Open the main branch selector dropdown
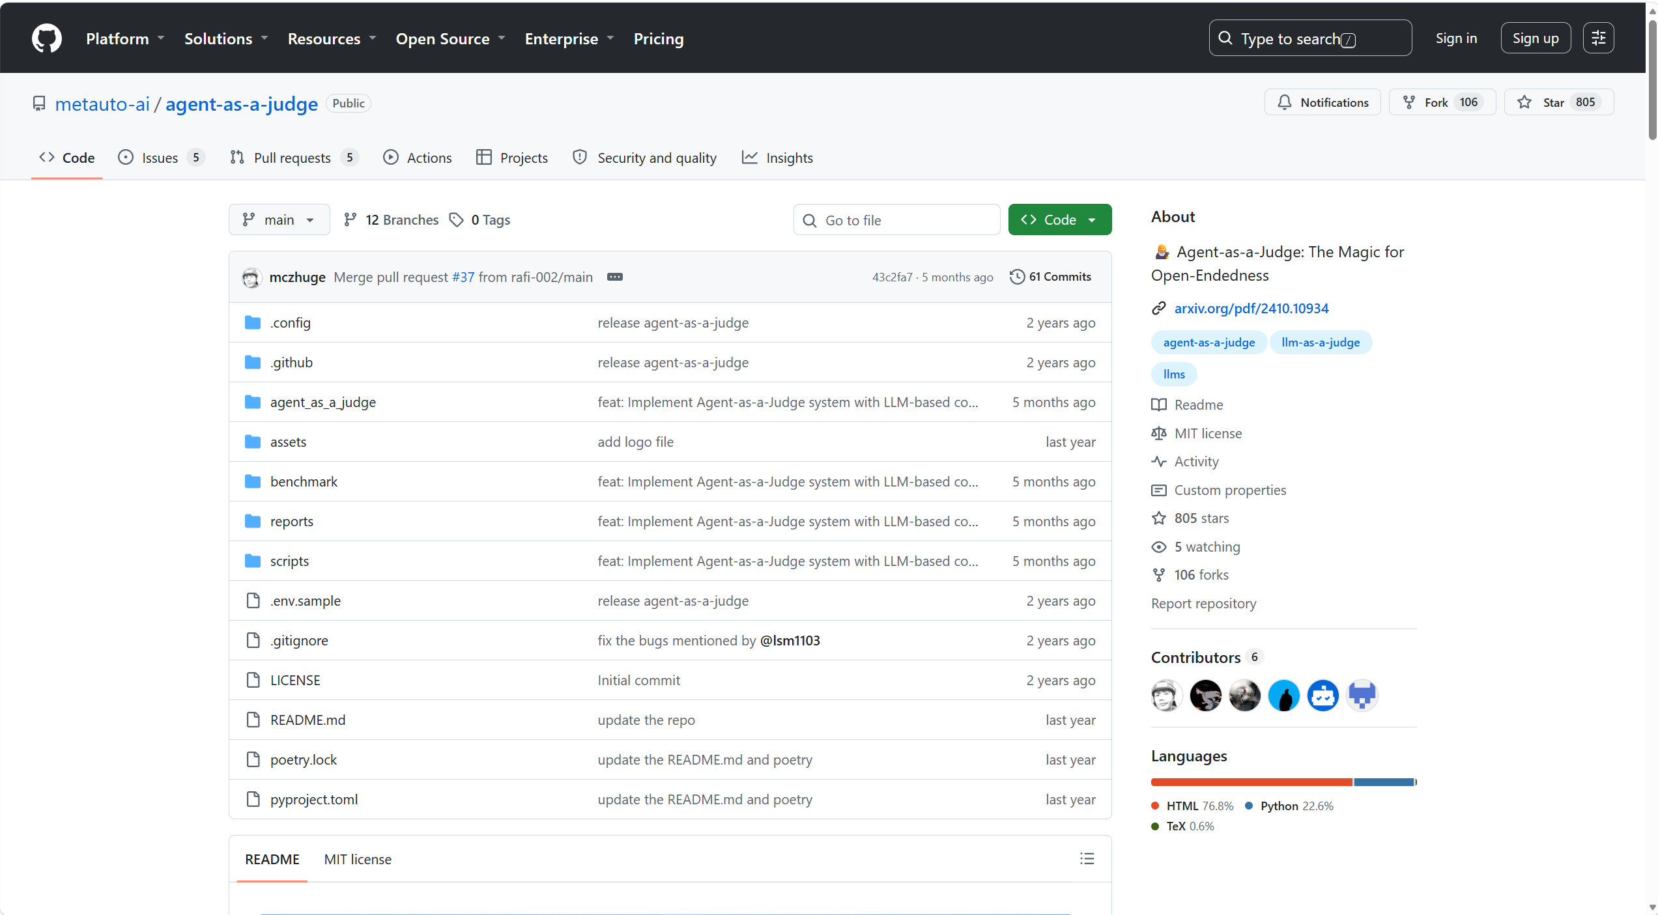This screenshot has width=1658, height=915. click(279, 220)
